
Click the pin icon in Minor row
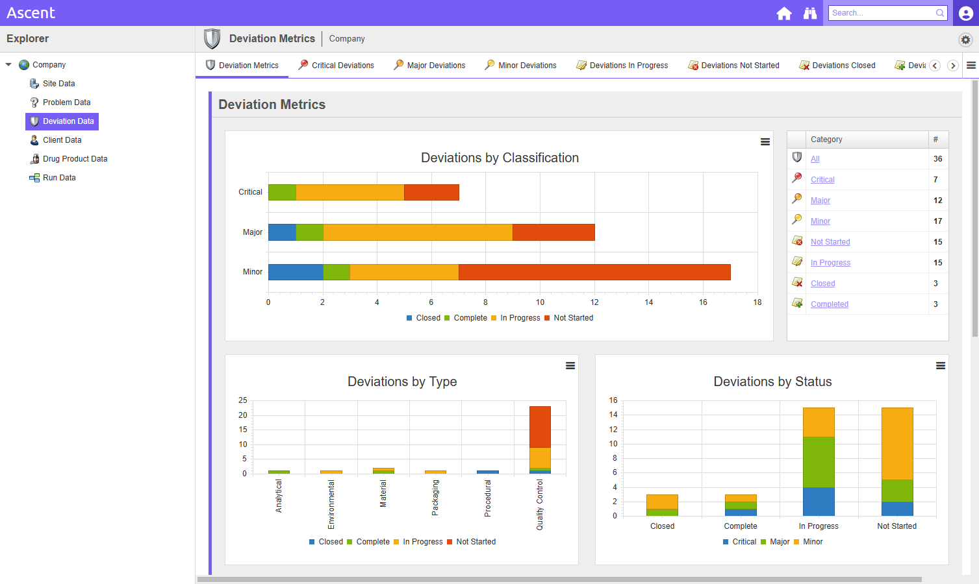[x=797, y=219]
